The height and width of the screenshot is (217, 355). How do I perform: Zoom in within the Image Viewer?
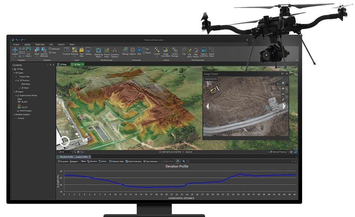pyautogui.click(x=283, y=89)
